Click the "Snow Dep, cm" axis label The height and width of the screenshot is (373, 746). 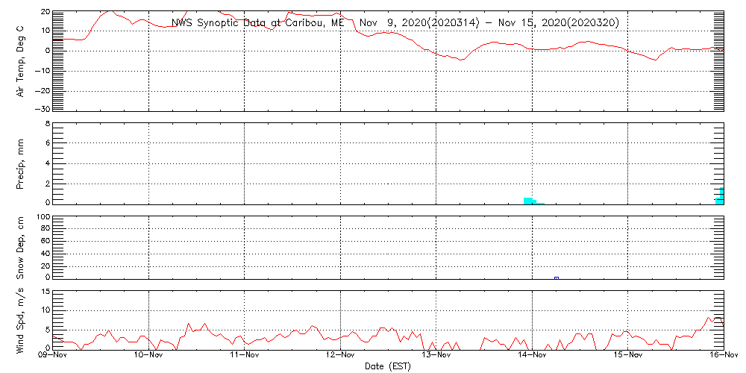[21, 248]
